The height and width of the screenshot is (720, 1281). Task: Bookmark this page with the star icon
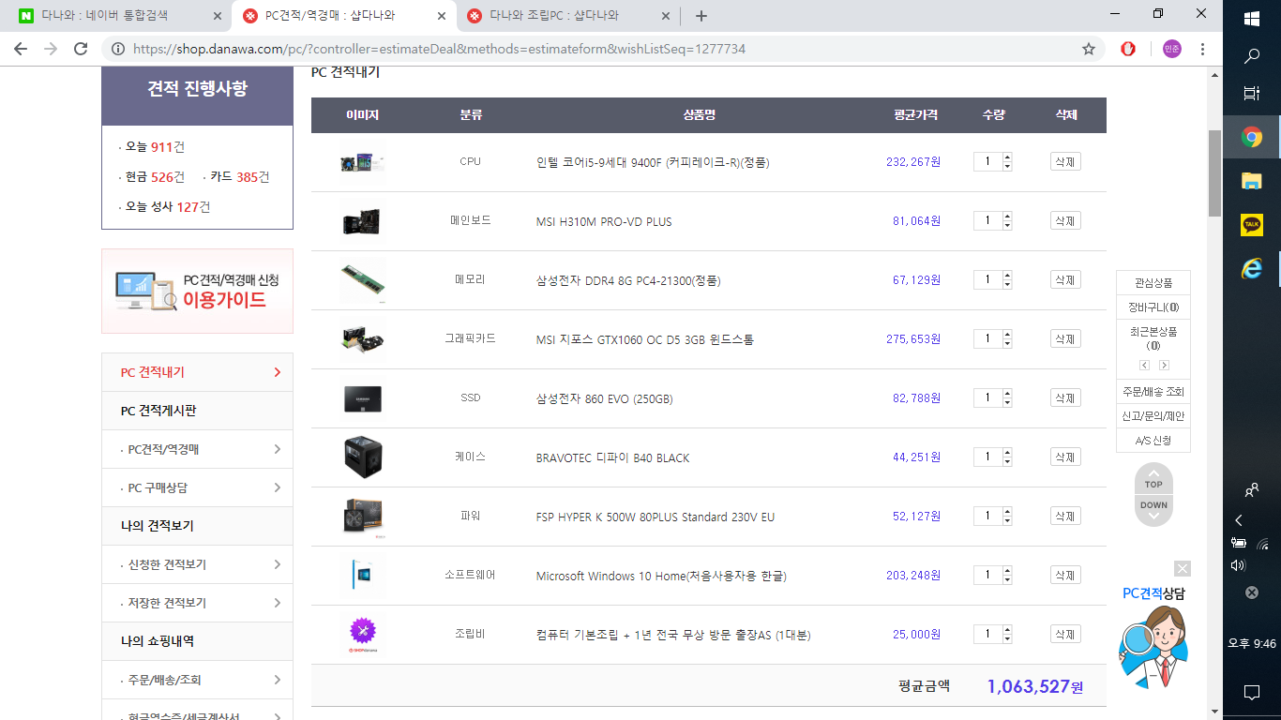(1089, 49)
